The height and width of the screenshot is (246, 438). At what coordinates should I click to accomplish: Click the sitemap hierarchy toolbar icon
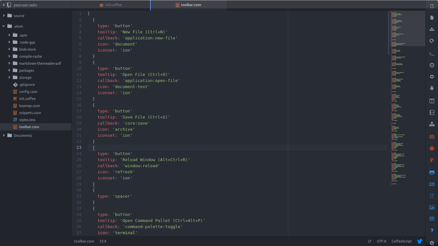(x=432, y=124)
